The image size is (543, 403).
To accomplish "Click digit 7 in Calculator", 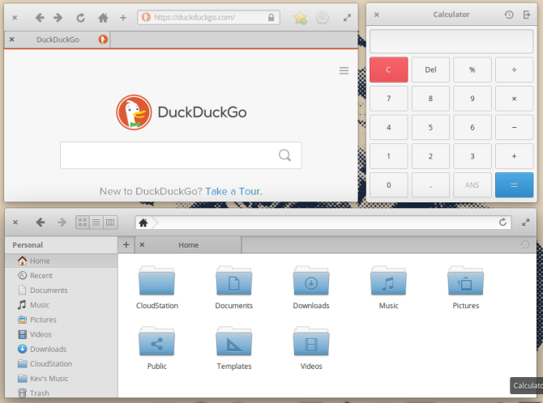I will click(x=388, y=99).
